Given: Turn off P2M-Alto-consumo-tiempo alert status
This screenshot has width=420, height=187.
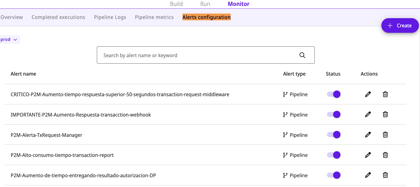Looking at the screenshot, I should tap(334, 155).
